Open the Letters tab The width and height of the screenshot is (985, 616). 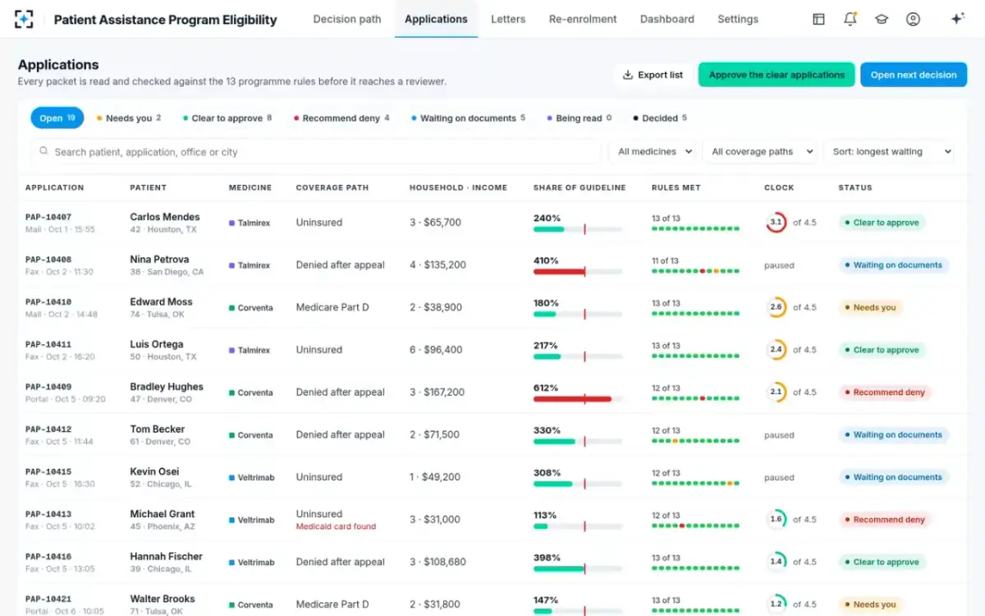(x=508, y=19)
